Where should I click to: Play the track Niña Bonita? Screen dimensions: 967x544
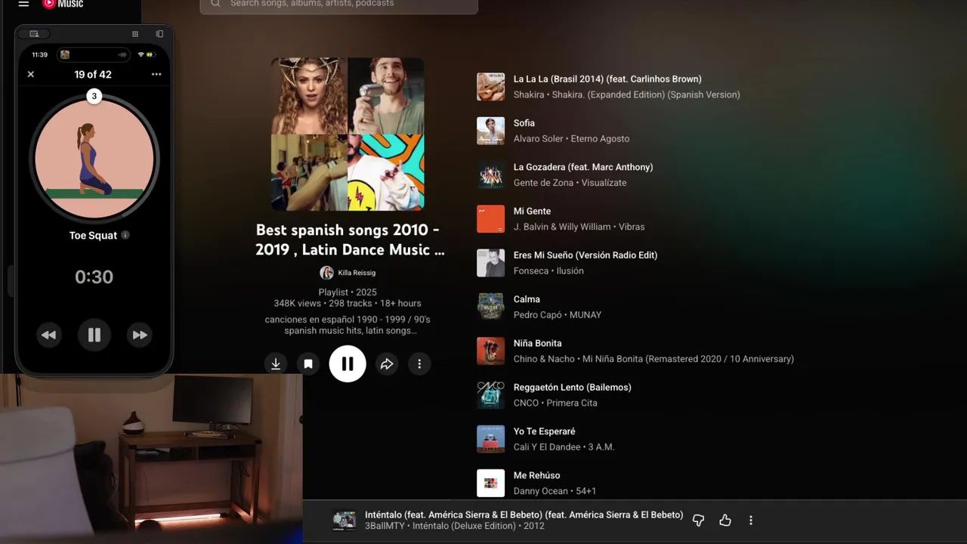point(537,343)
